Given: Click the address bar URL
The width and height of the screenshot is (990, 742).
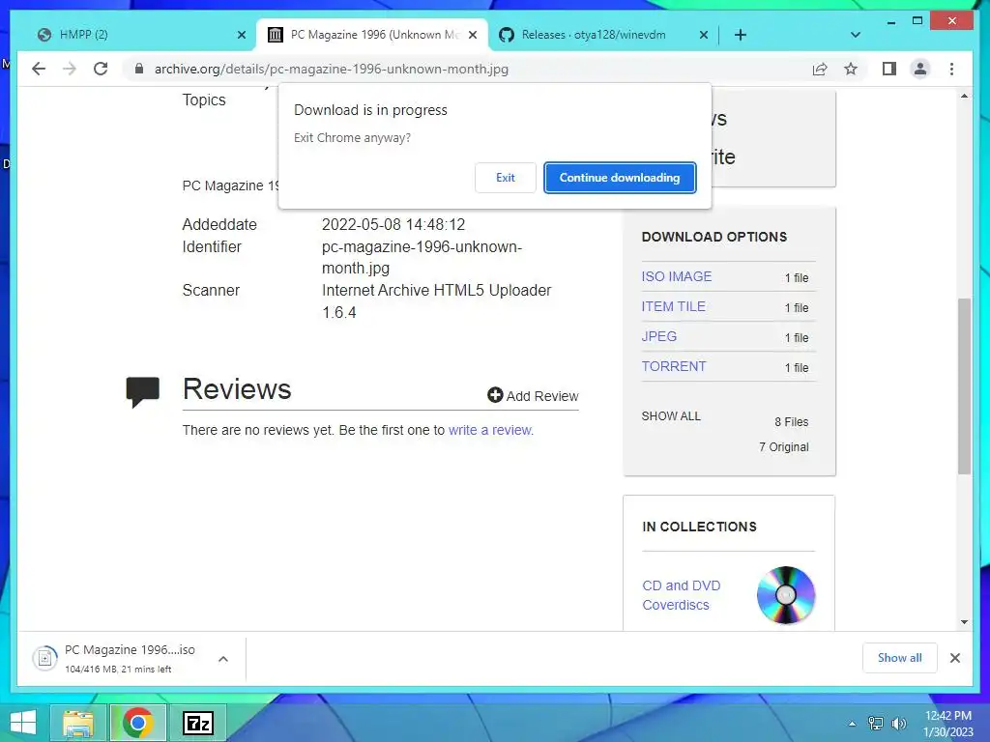Looking at the screenshot, I should coord(331,69).
